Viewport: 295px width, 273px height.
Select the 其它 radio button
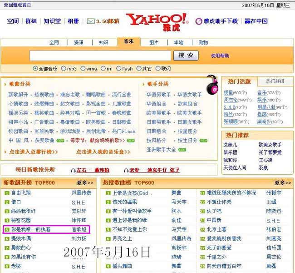139,68
